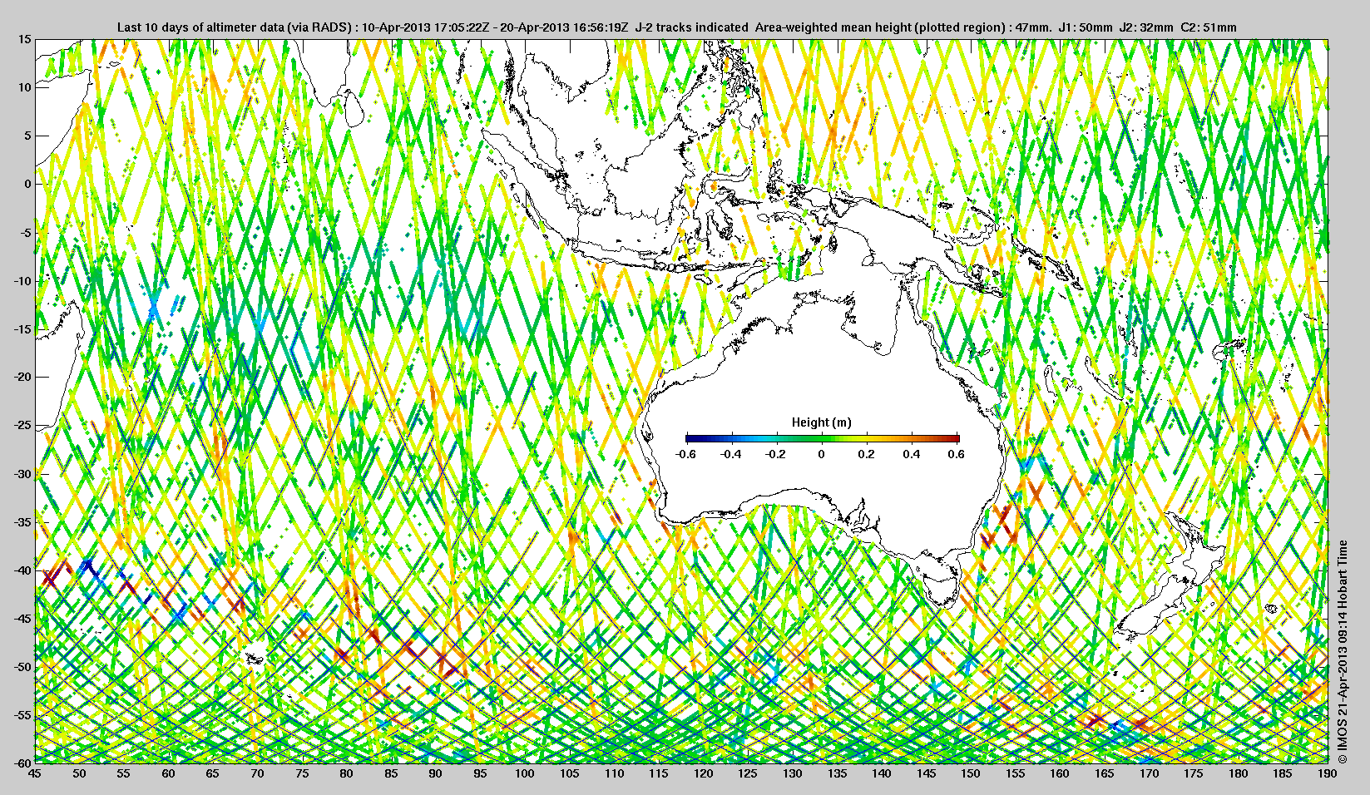
Task: Click "J-2 tracks indicated" in the title
Action: [691, 27]
